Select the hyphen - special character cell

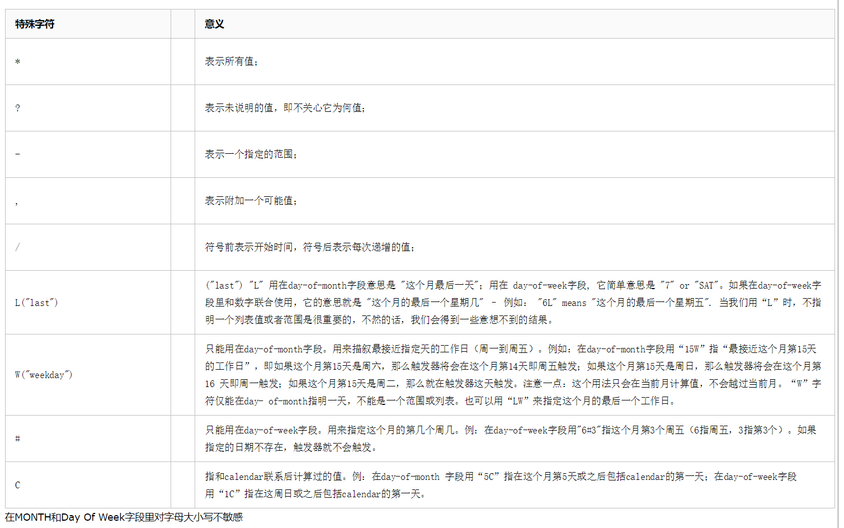[x=88, y=154]
